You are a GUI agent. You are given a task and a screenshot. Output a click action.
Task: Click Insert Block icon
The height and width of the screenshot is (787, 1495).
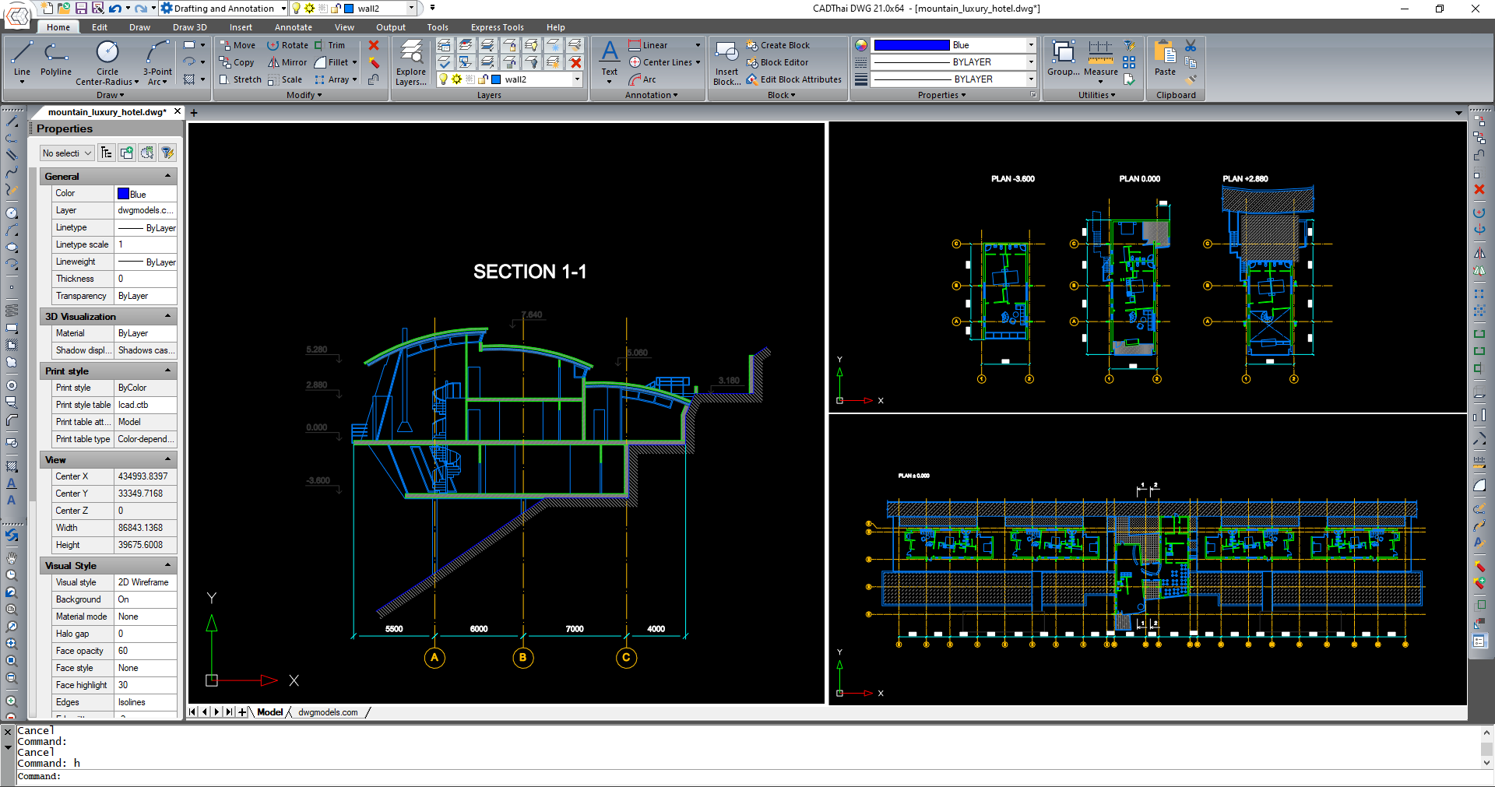tap(726, 61)
